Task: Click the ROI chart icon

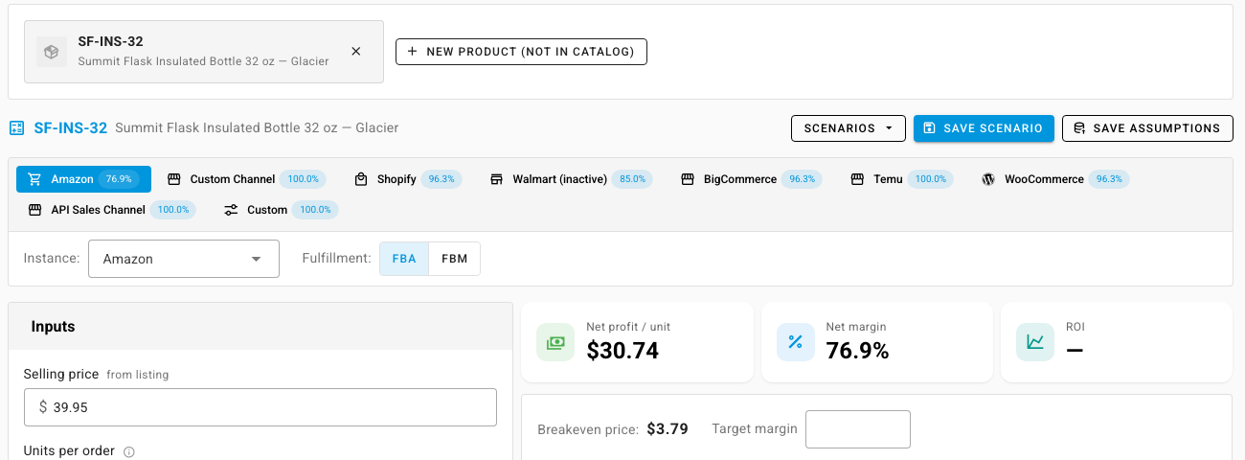Action: [x=1035, y=342]
